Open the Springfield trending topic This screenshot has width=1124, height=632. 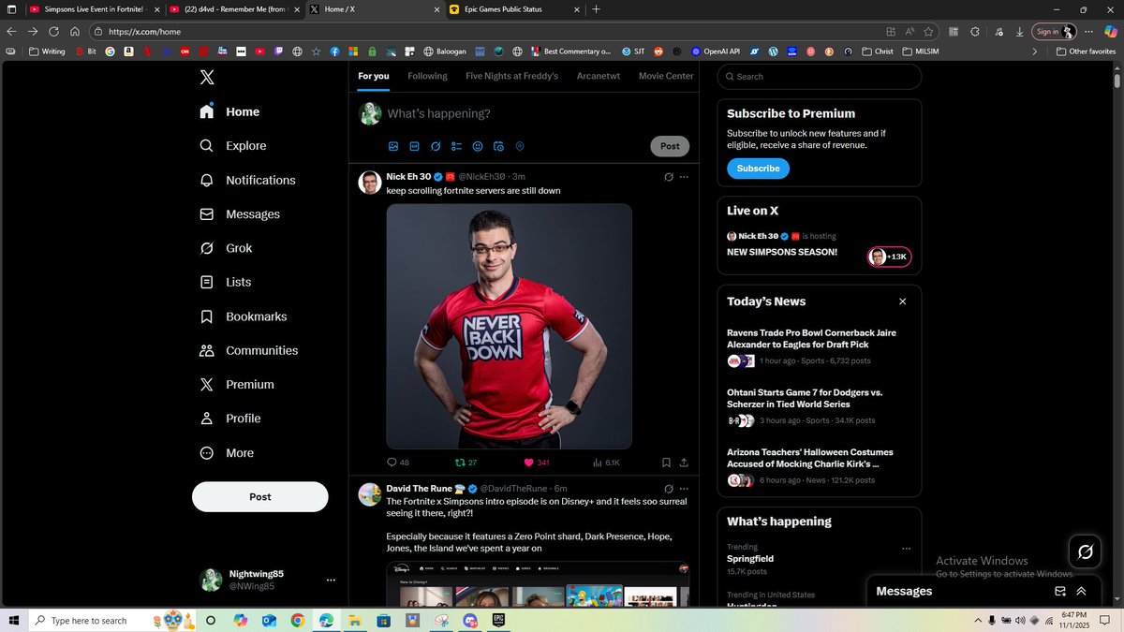pyautogui.click(x=750, y=559)
